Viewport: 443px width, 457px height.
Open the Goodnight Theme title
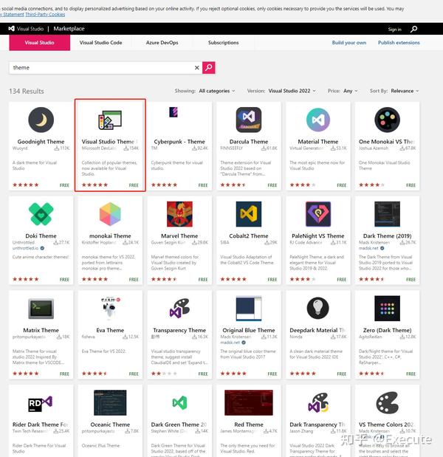point(41,142)
